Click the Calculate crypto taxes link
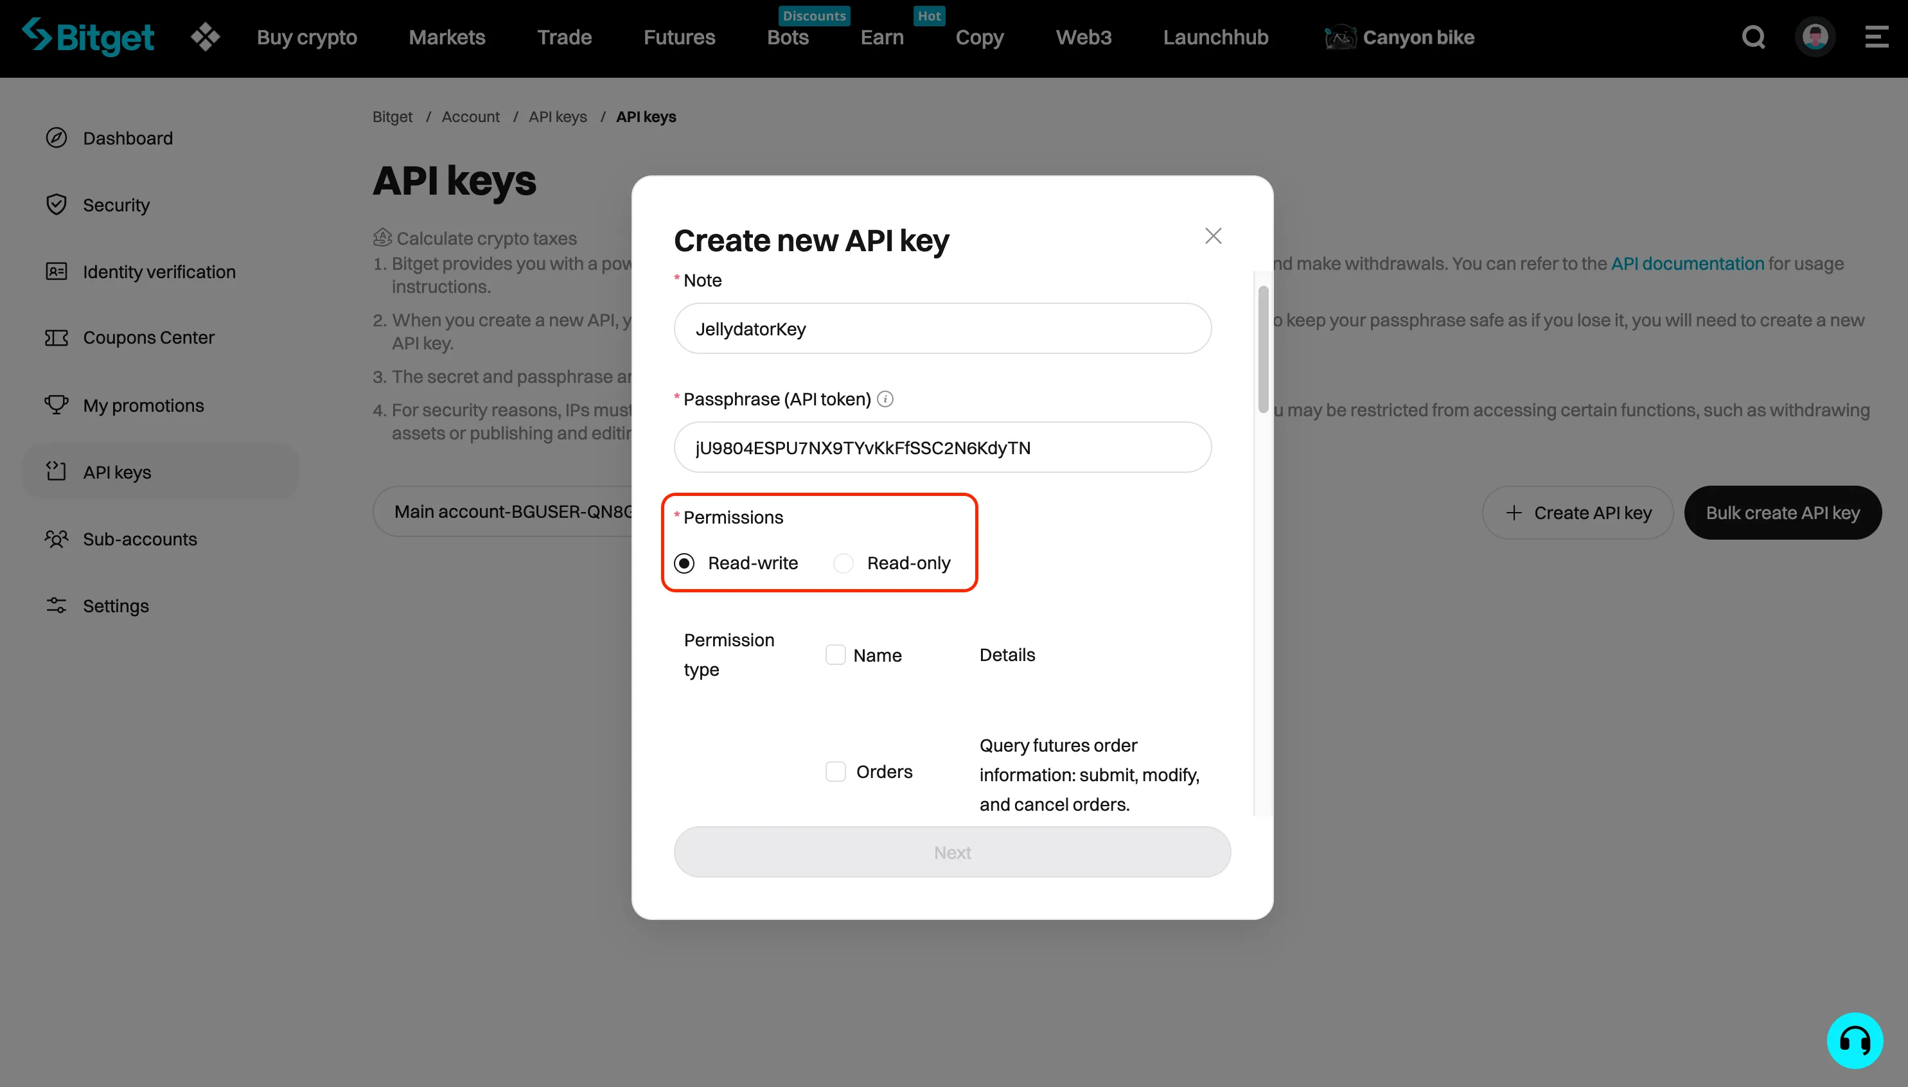Image resolution: width=1908 pixels, height=1087 pixels. tap(486, 238)
